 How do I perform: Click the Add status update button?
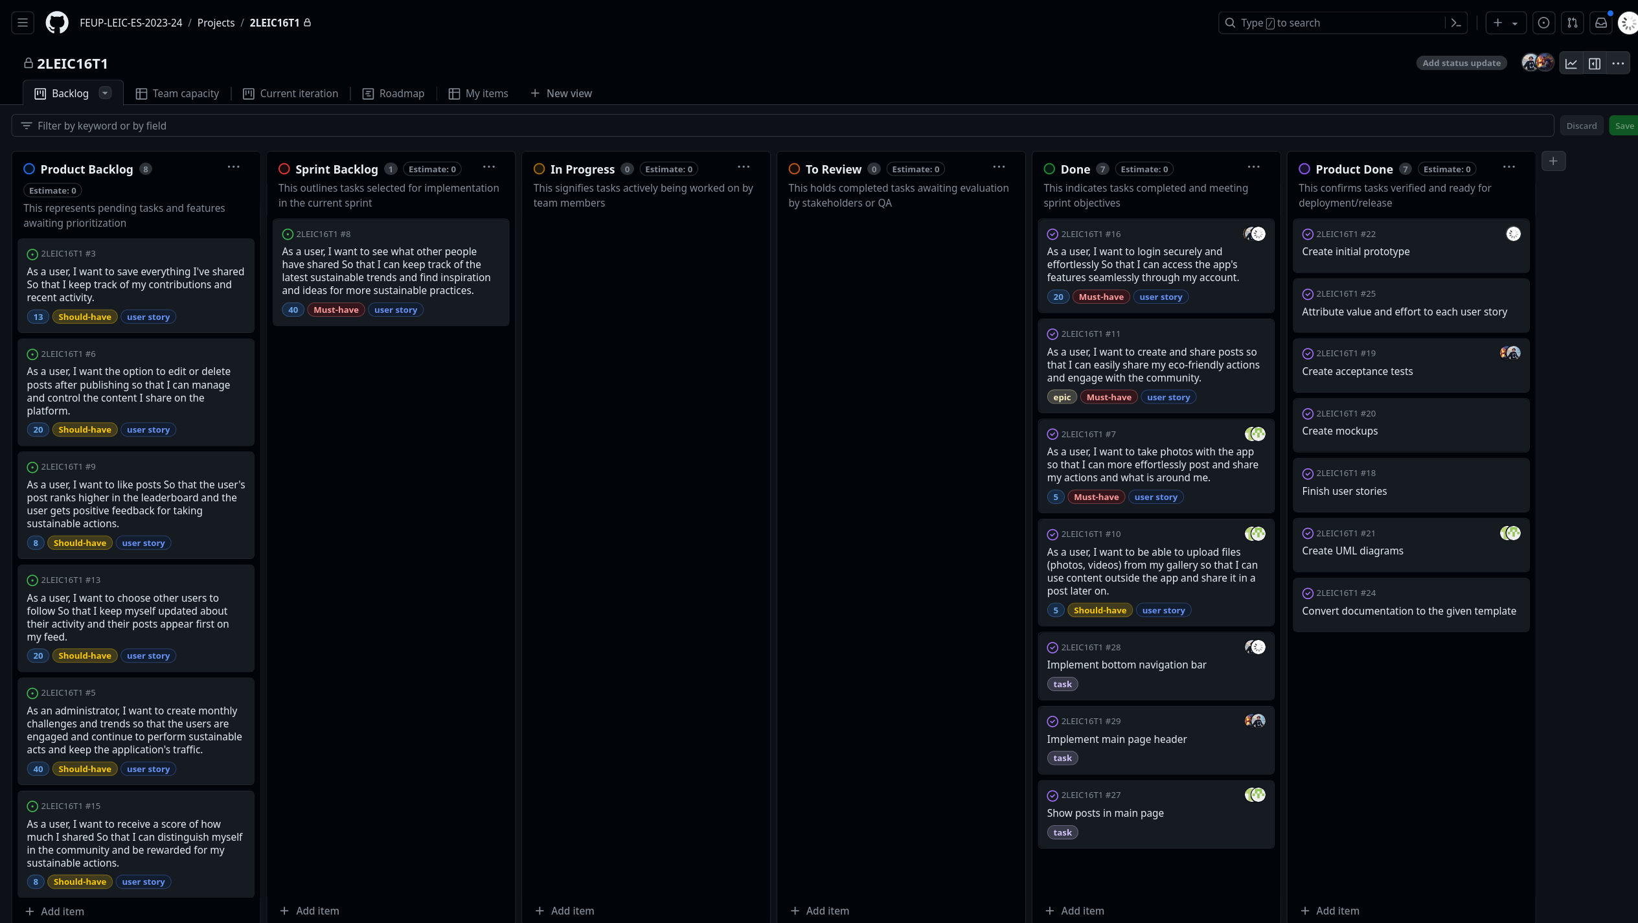point(1461,63)
